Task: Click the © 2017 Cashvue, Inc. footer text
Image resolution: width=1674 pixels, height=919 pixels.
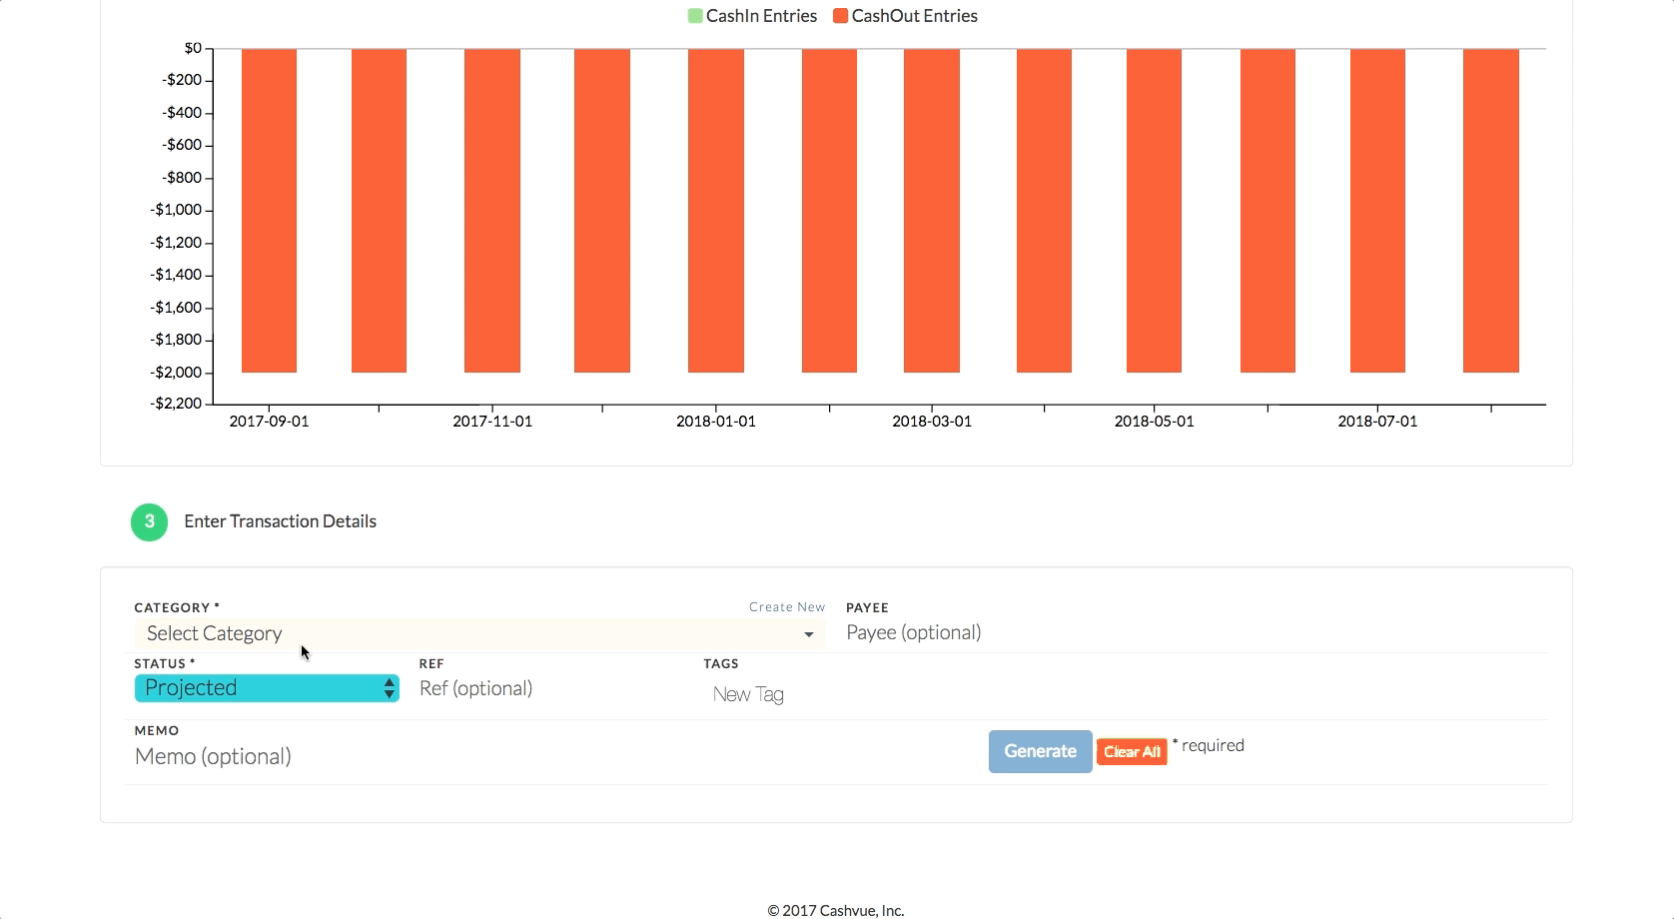Action: [836, 910]
